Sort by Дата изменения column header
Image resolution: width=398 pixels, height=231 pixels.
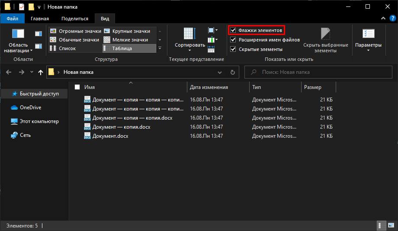[x=209, y=87]
